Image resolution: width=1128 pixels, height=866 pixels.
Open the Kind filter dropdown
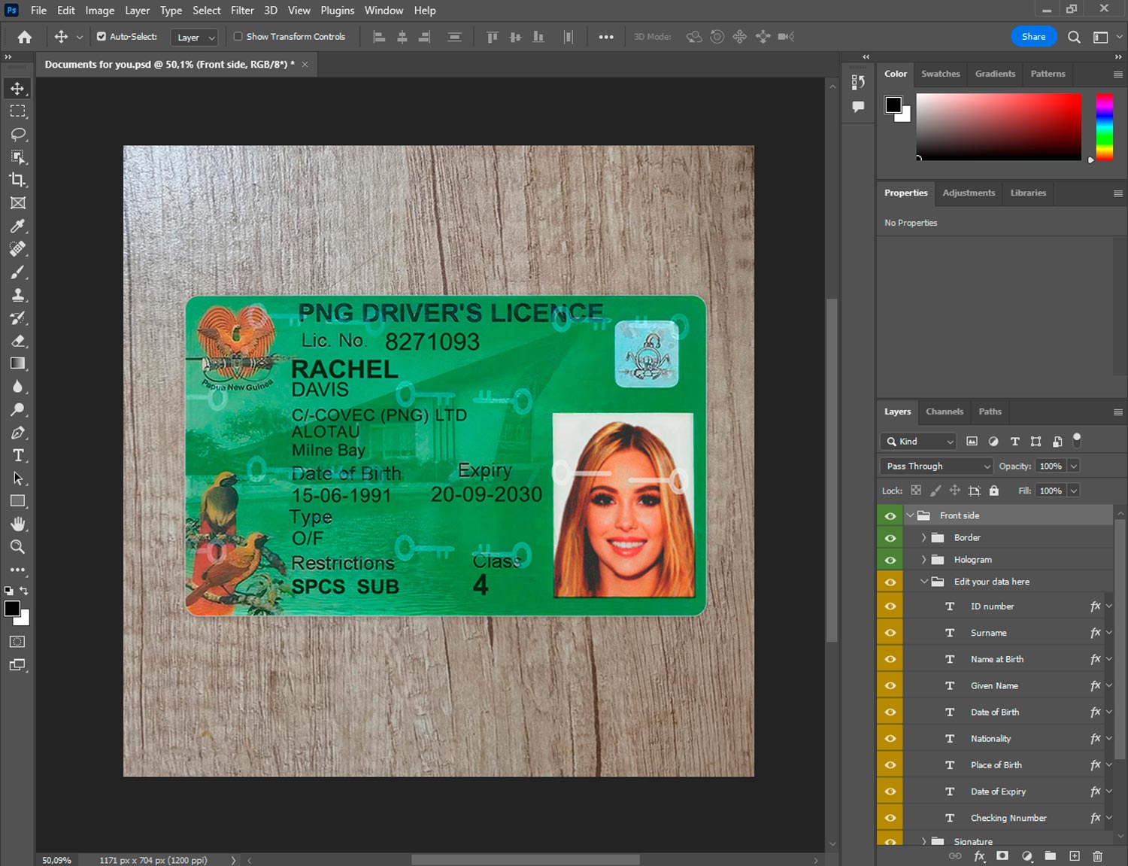tap(918, 442)
